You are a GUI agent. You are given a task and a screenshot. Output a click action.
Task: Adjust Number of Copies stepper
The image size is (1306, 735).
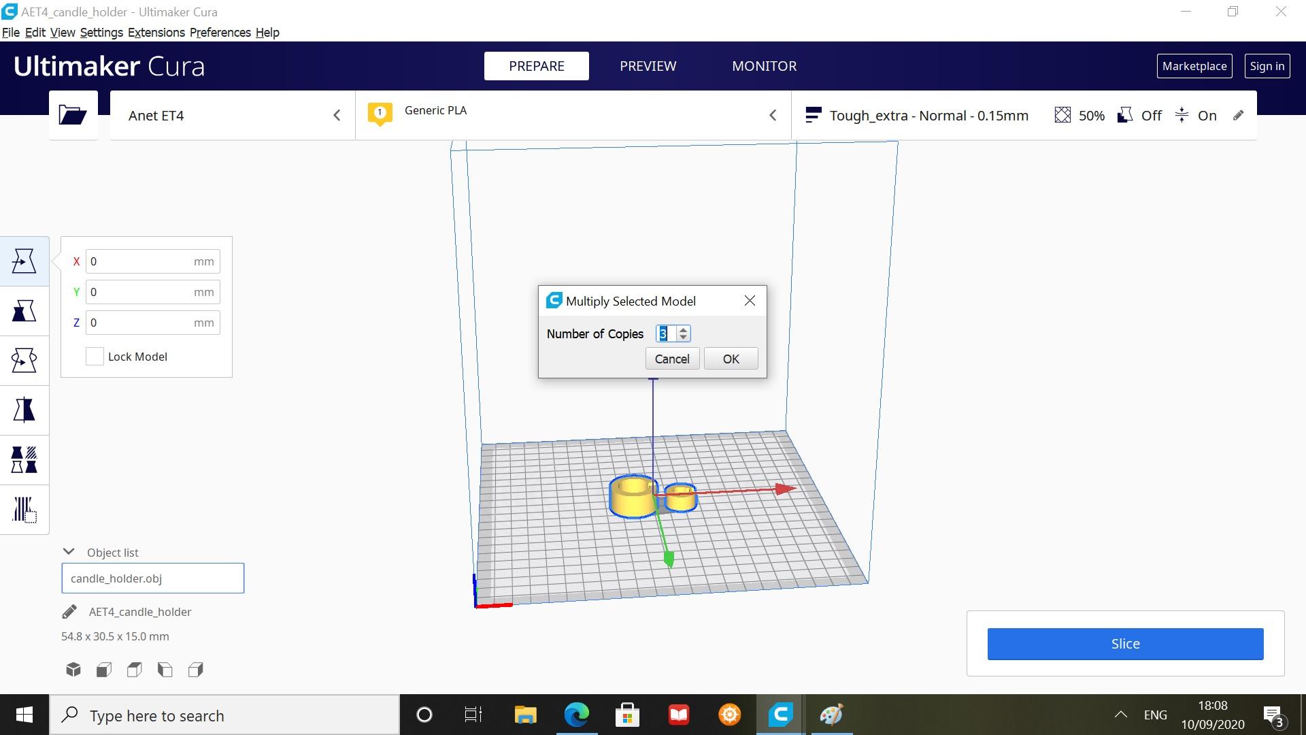coord(683,334)
